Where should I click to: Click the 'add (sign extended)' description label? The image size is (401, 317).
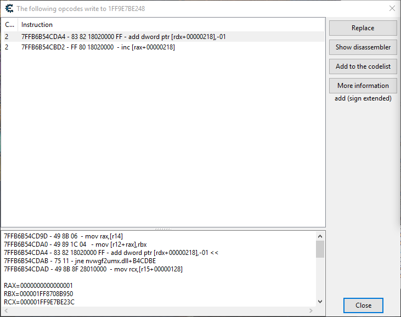[x=363, y=98]
